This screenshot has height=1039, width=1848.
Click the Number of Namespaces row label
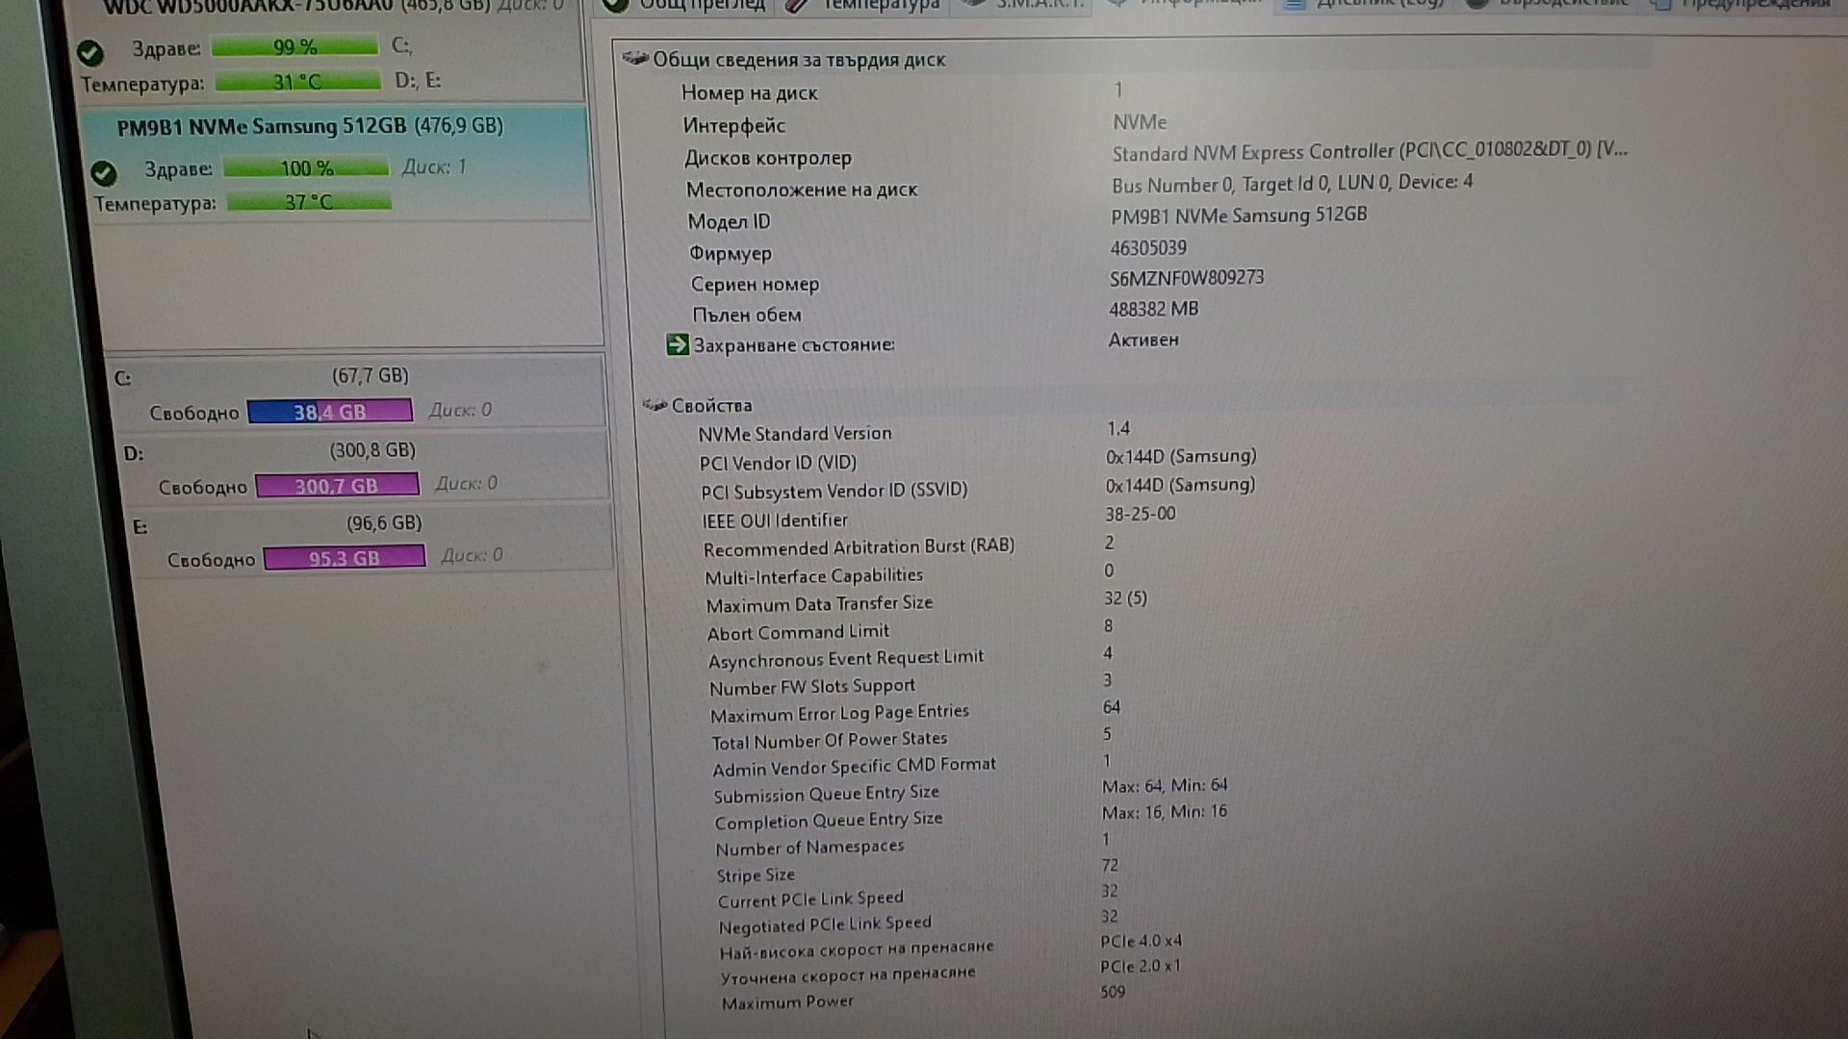click(x=809, y=848)
